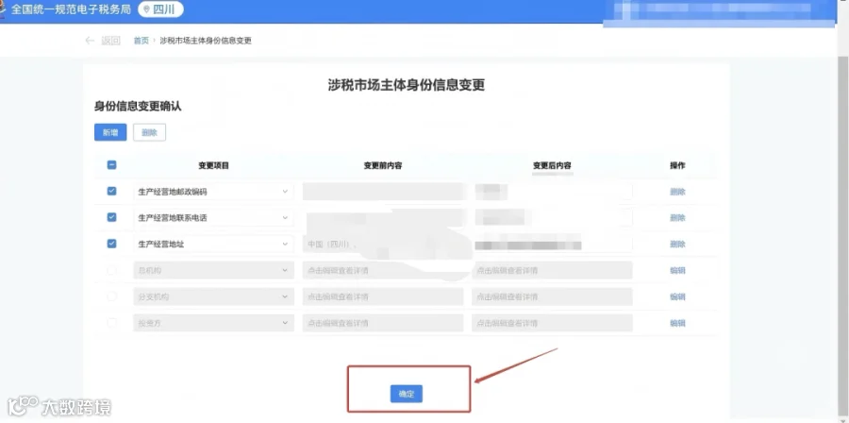Open the 生产经营地邮政编码 dropdown
Viewport: 849px width, 423px height.
(x=214, y=191)
